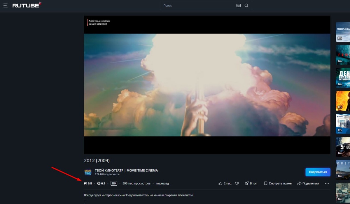350x204 pixels.
Task: Open the GREY recommended video thumbnail
Action: coord(343,169)
